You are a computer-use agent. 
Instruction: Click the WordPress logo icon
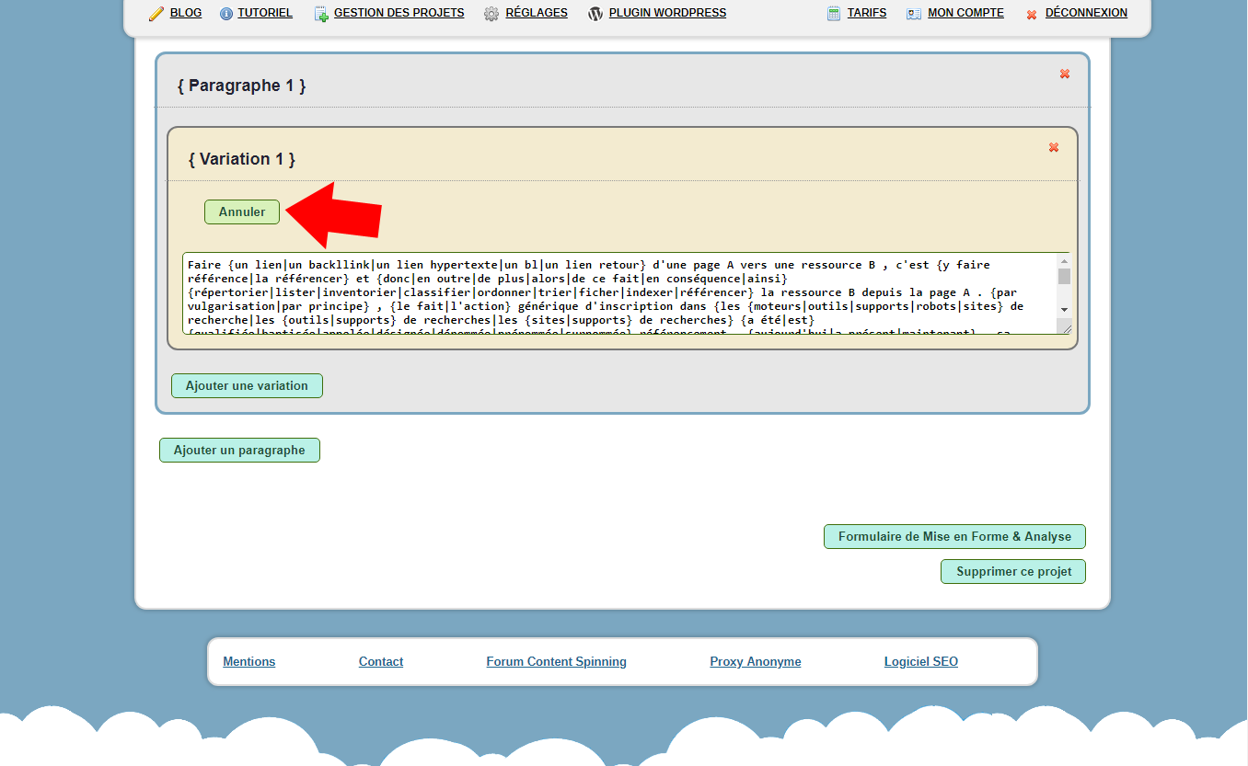(x=595, y=14)
